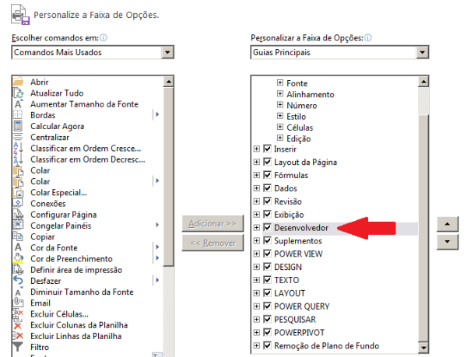
Task: Select the DESIGN tab entry
Action: pos(288,267)
